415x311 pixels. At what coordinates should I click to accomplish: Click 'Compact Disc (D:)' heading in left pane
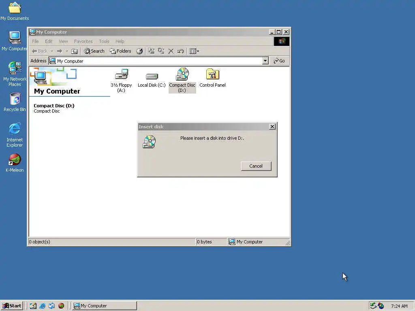tap(54, 106)
